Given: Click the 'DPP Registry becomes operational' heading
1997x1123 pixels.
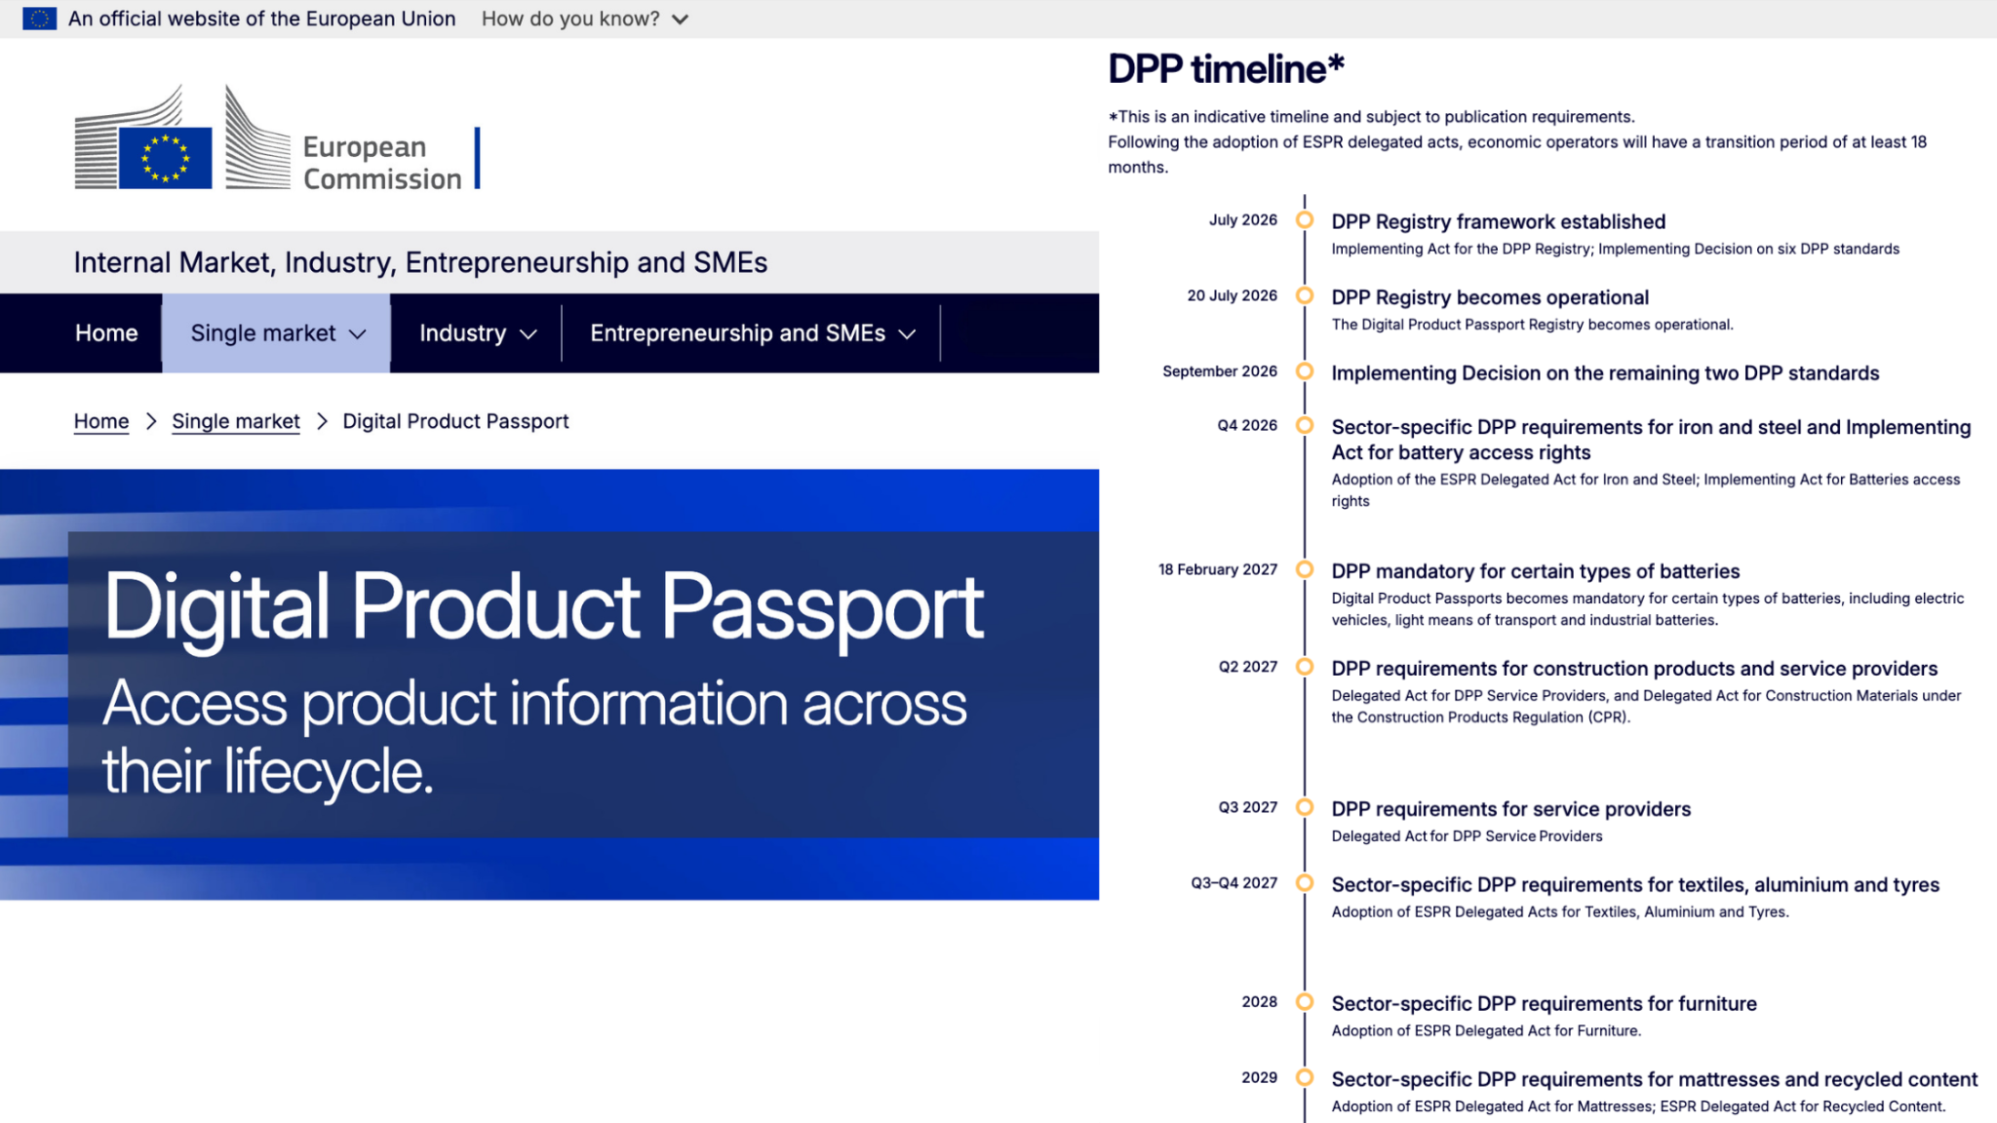Looking at the screenshot, I should [1490, 297].
